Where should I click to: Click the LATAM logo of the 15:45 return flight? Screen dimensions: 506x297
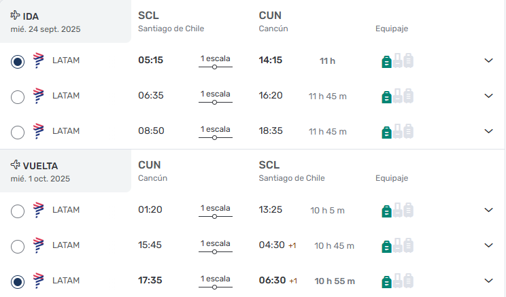pyautogui.click(x=38, y=245)
